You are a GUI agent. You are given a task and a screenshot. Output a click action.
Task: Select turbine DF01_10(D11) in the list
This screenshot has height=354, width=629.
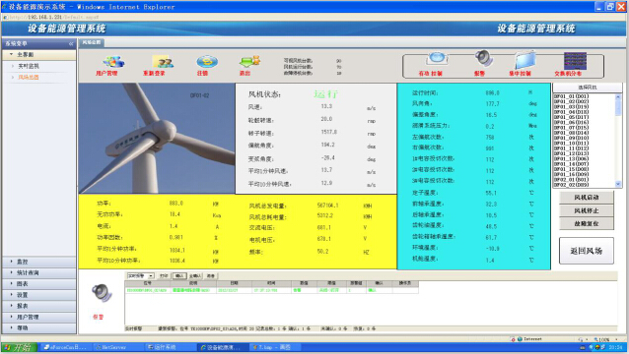coord(571,144)
